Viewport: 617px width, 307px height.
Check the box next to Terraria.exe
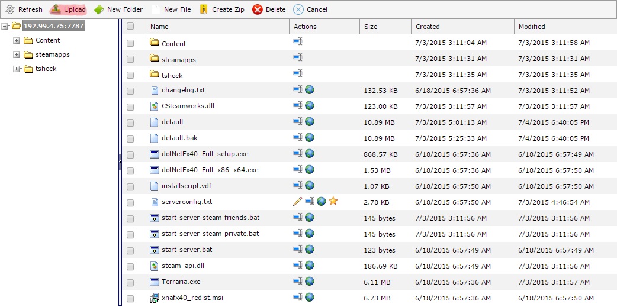pos(130,282)
